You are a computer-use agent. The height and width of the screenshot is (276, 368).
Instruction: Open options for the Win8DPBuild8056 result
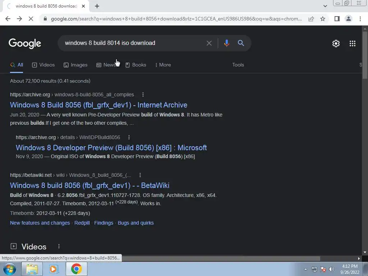tap(129, 137)
